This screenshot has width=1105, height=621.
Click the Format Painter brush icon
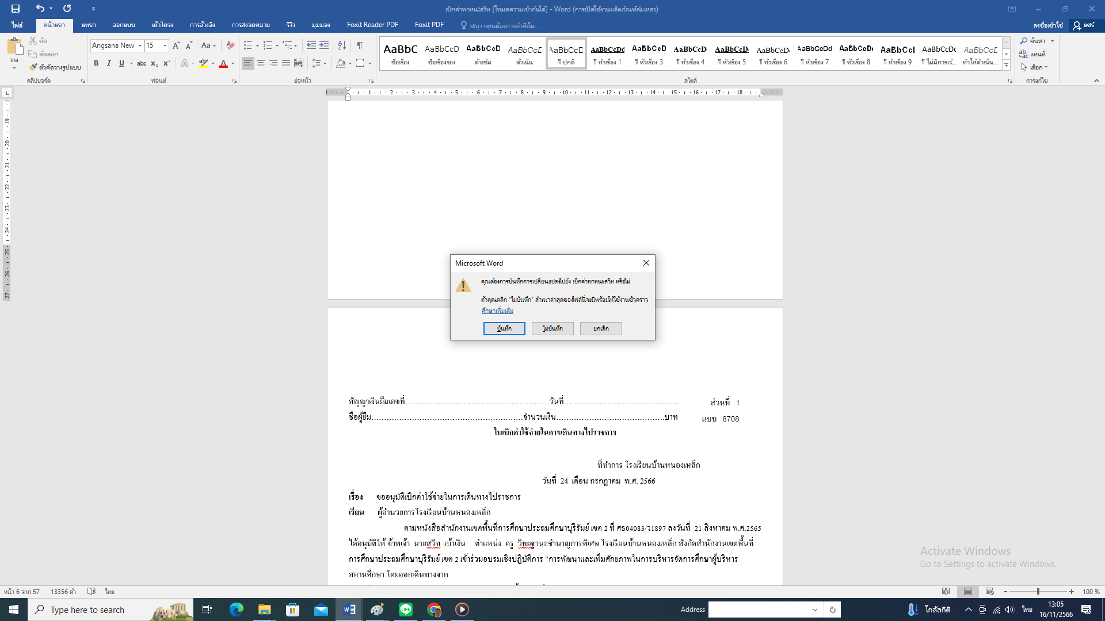pyautogui.click(x=33, y=67)
